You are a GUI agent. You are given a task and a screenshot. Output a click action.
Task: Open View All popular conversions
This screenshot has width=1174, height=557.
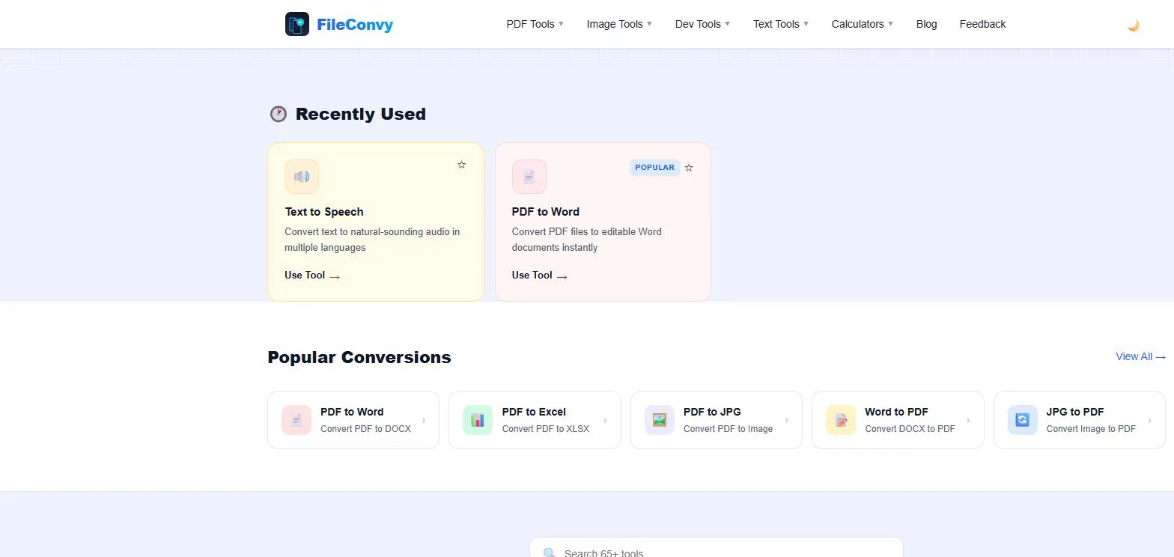(1140, 357)
